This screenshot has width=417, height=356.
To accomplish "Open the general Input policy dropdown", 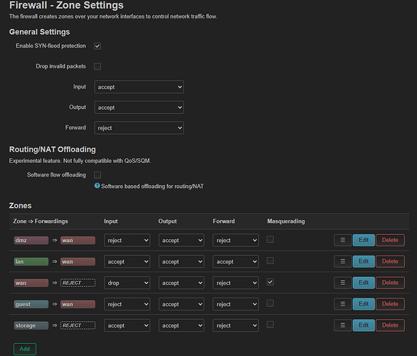I will pyautogui.click(x=139, y=87).
